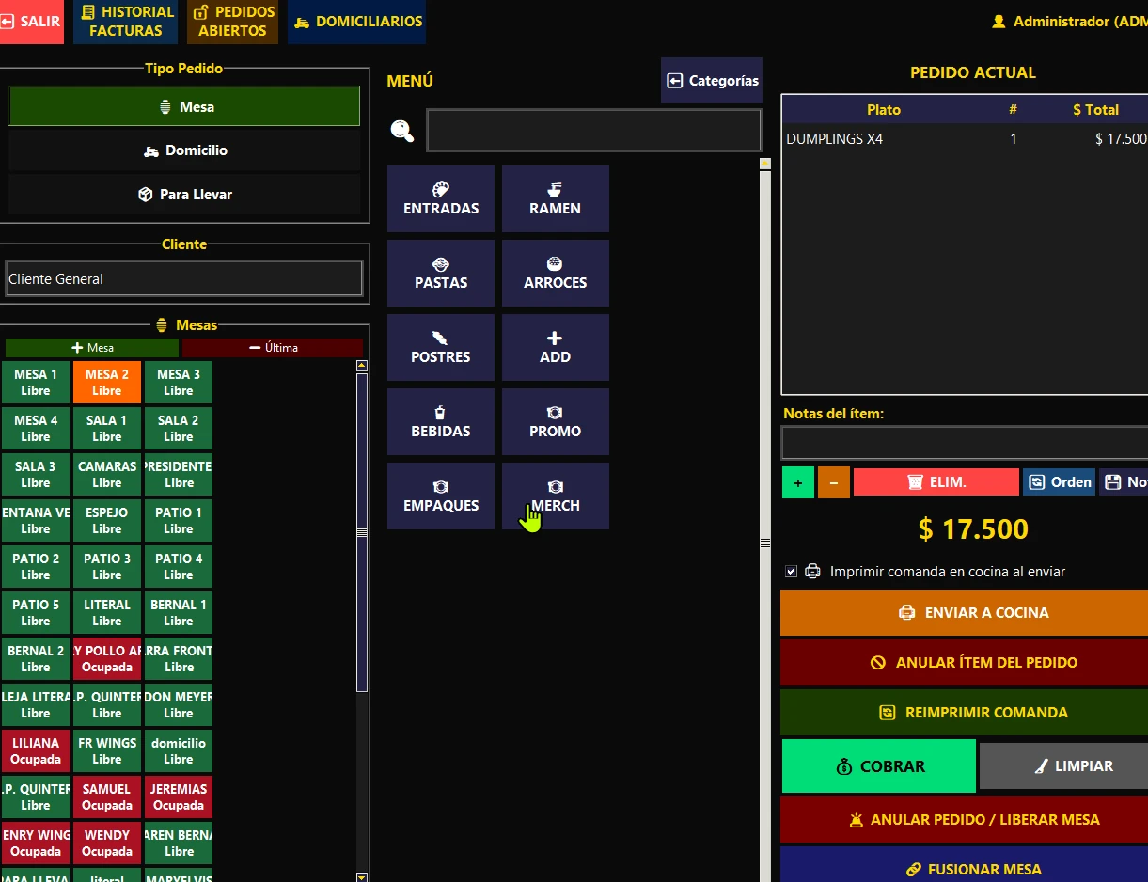Select the ARROCES category tile
The height and width of the screenshot is (882, 1148).
coord(556,274)
